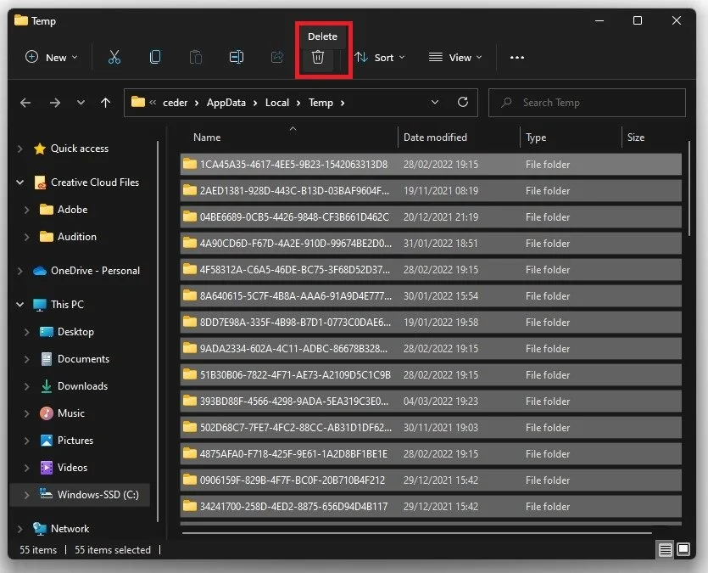Expand the OneDrive - Personal node
The height and width of the screenshot is (573, 708).
(20, 271)
